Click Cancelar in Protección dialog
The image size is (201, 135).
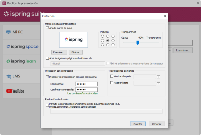(x=157, y=124)
